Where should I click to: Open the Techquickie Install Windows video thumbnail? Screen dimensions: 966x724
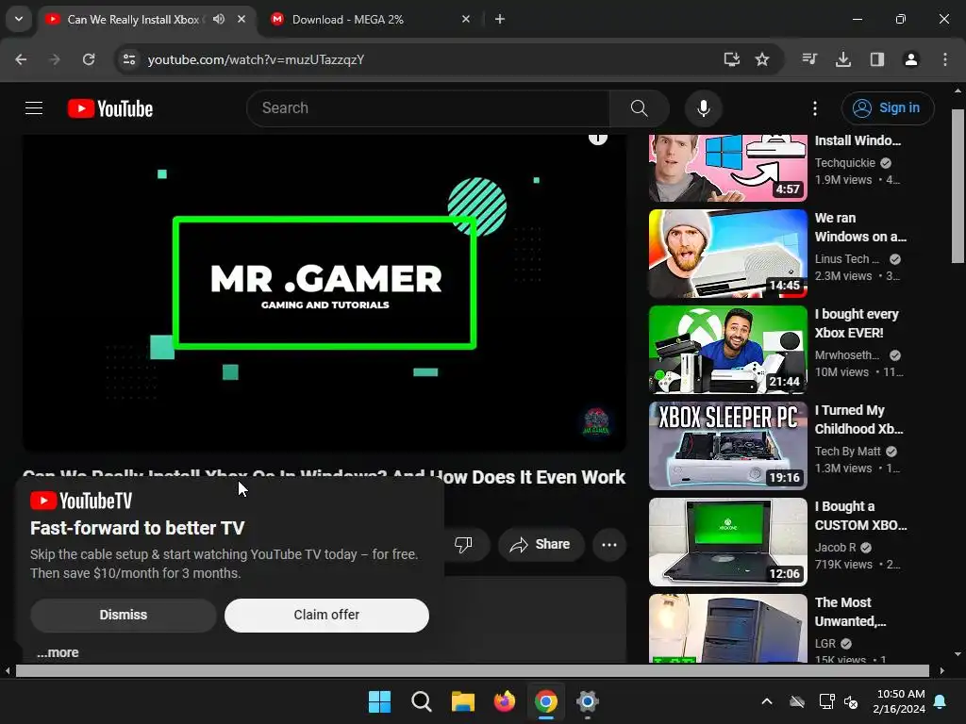(x=727, y=167)
